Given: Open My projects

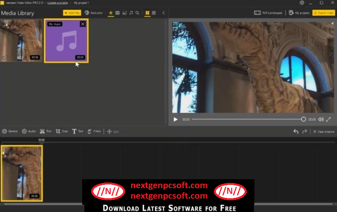Looking at the screenshot, I should pyautogui.click(x=299, y=13).
